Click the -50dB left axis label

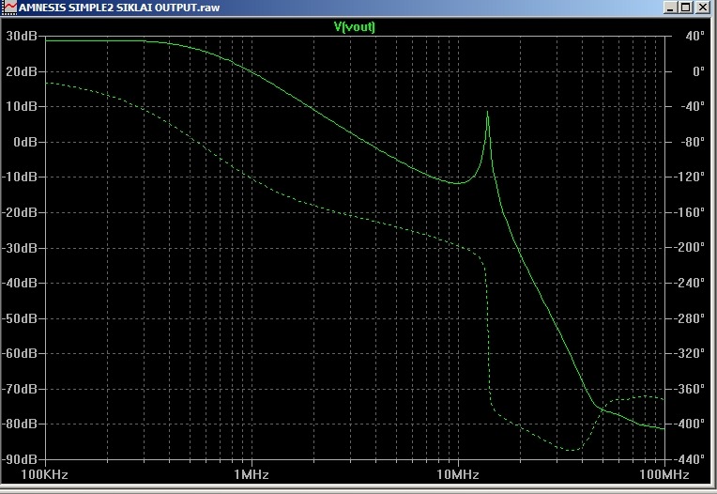[19, 317]
